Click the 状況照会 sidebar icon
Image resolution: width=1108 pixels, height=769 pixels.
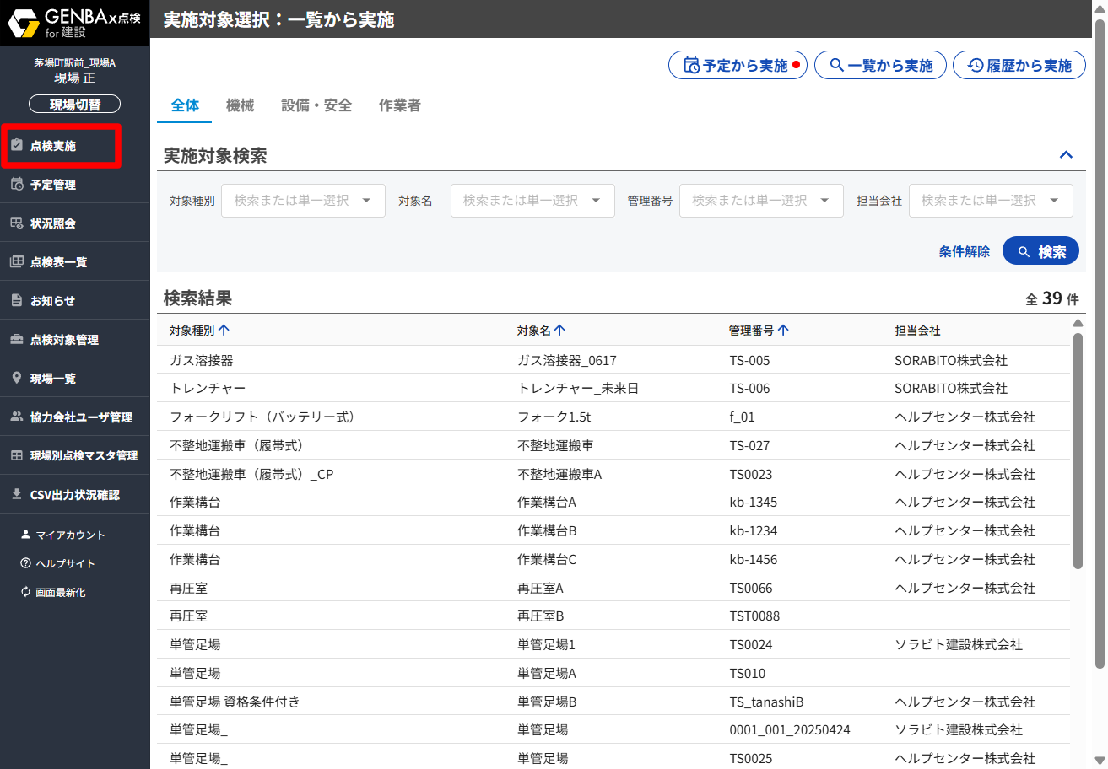tap(17, 223)
